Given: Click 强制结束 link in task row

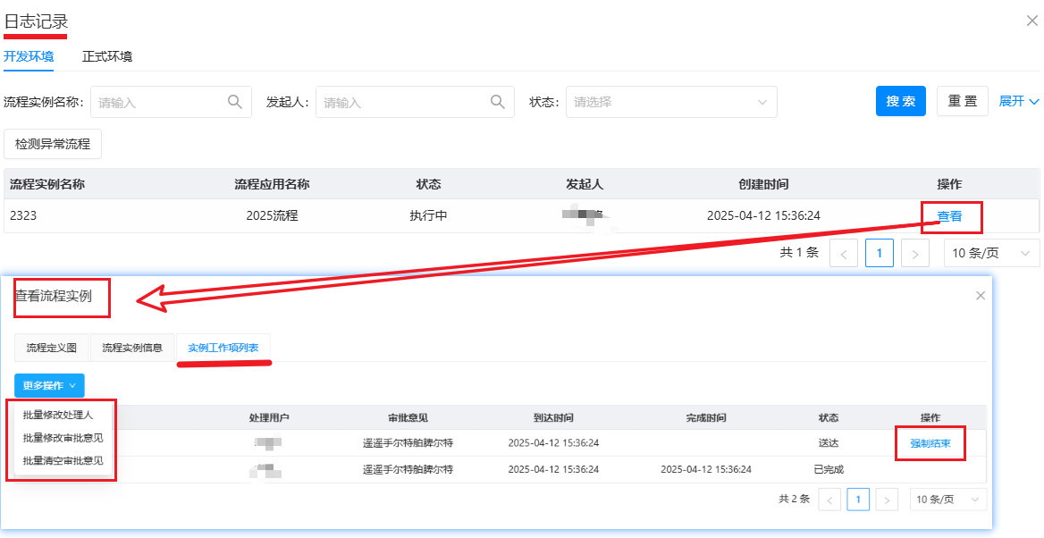Looking at the screenshot, I should pos(930,443).
